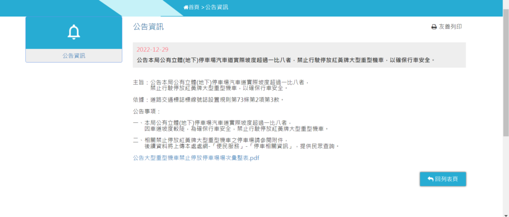This screenshot has height=217, width=509.
Task: Click the 回列表頁 button
Action: (443, 179)
